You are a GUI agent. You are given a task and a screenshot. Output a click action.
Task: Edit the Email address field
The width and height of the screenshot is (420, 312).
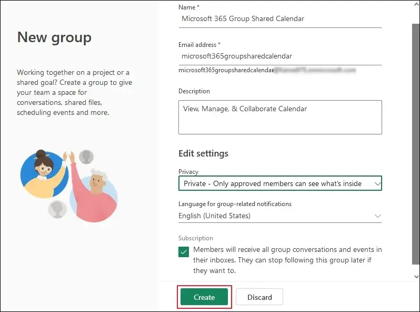point(280,56)
